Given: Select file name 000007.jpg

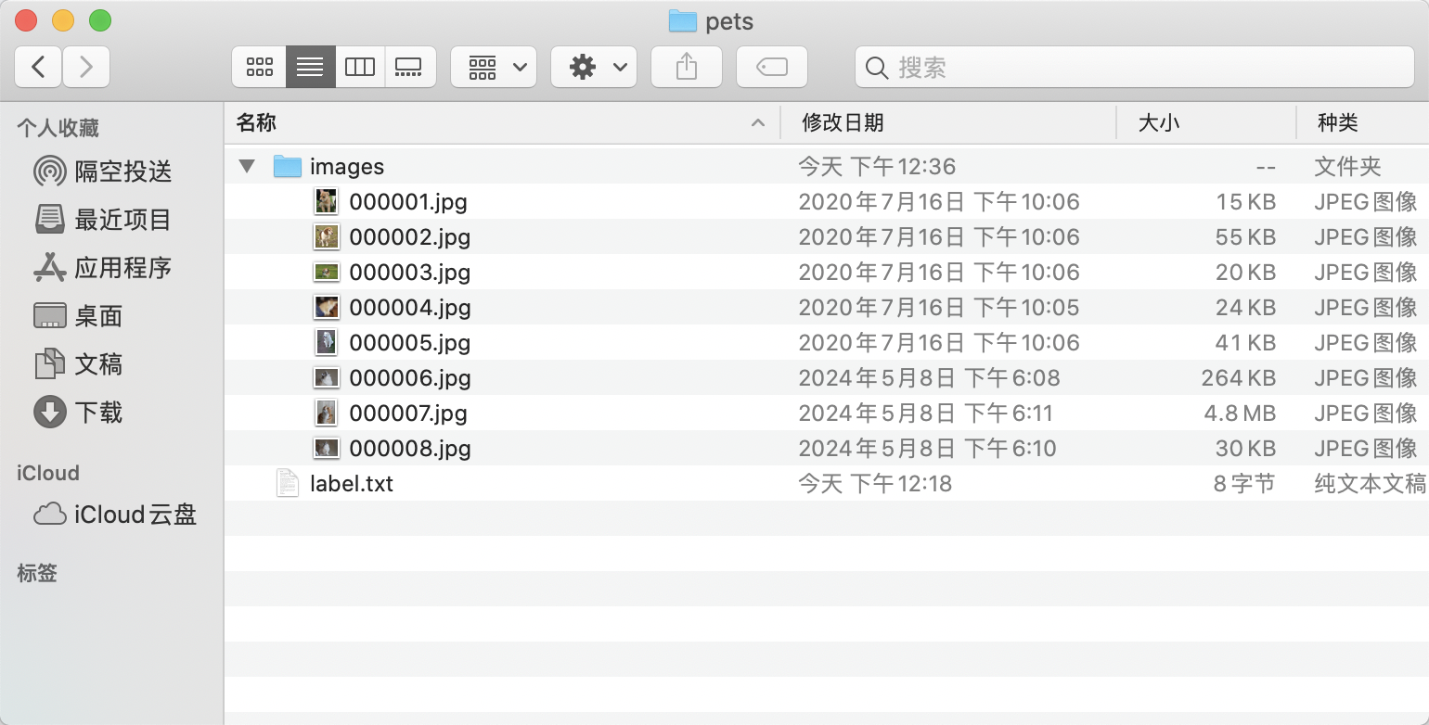Looking at the screenshot, I should [x=408, y=413].
